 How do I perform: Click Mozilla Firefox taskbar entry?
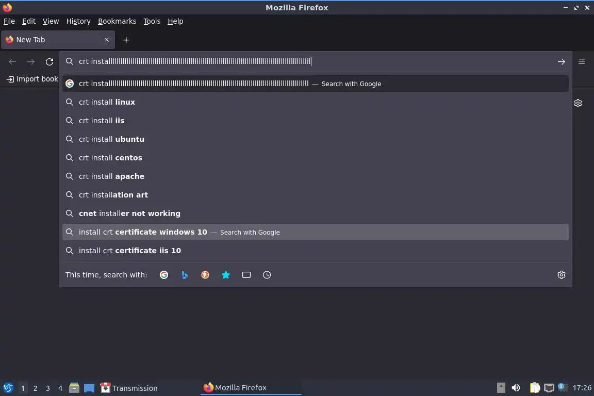tap(251, 388)
